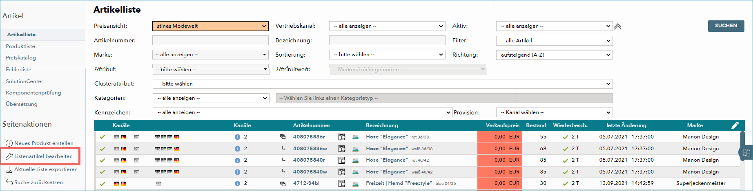The image size is (753, 191).
Task: Open preview icon for 408075836w
Action: pos(342,149)
